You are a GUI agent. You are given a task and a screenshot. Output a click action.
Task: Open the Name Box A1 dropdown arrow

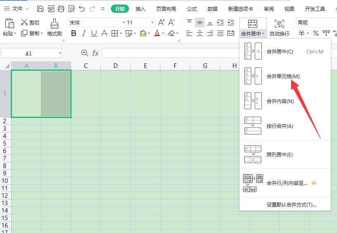pyautogui.click(x=60, y=53)
